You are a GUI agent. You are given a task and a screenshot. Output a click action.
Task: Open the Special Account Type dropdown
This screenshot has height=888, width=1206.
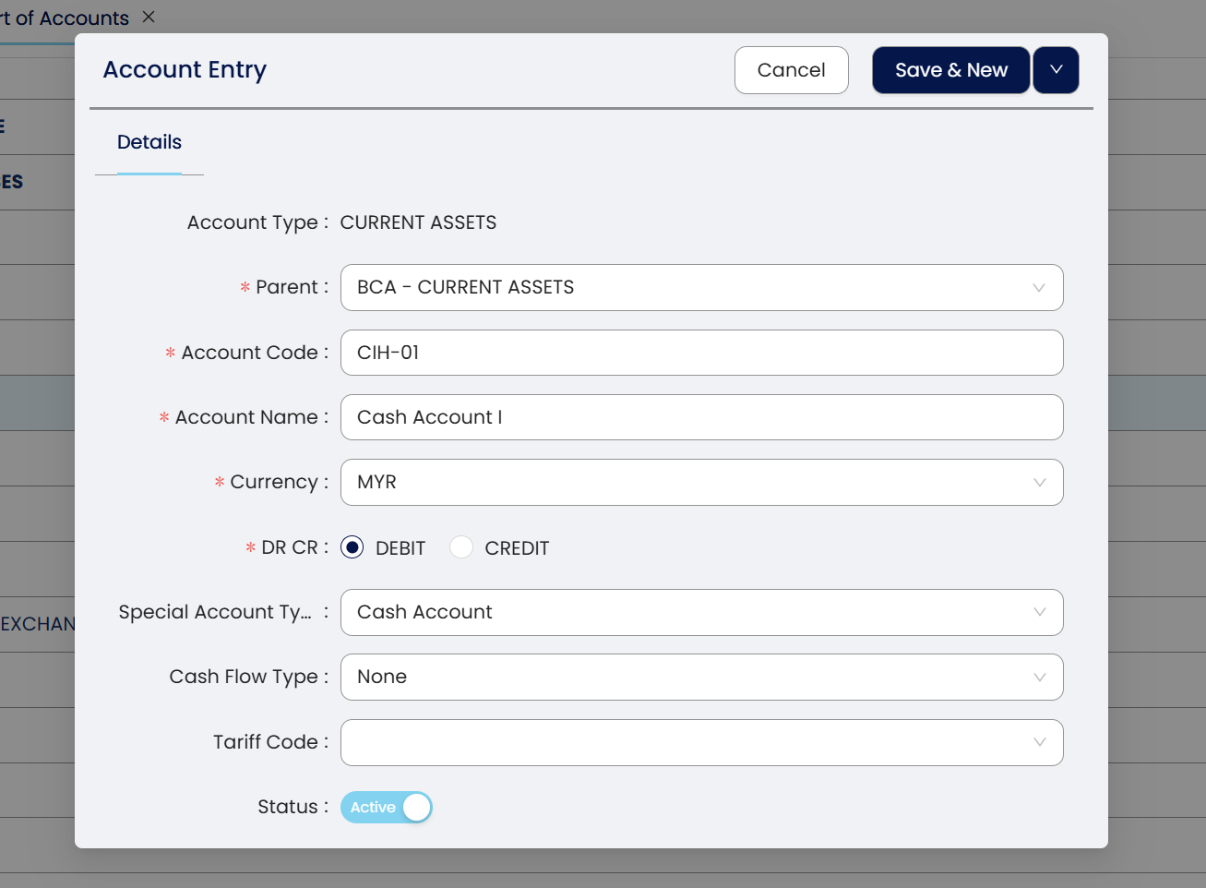701,612
